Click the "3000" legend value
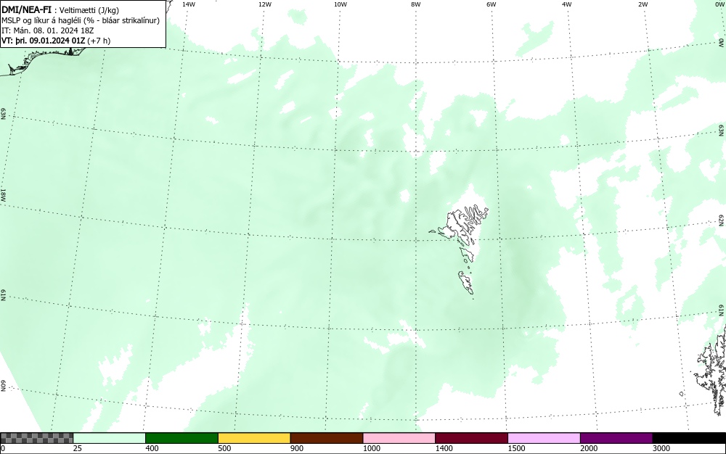726x454 pixels. pyautogui.click(x=661, y=448)
